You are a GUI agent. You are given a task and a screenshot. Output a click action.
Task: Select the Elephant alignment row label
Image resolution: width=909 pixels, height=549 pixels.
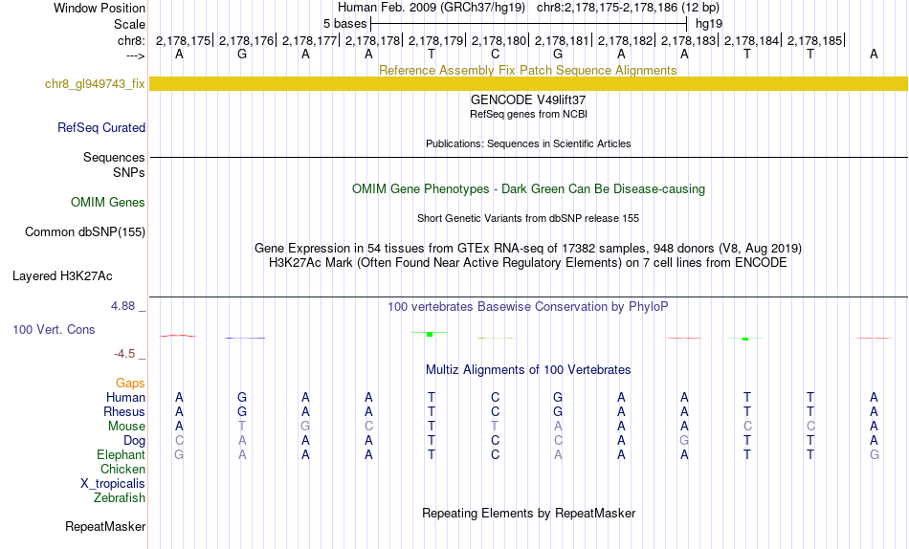pyautogui.click(x=121, y=454)
